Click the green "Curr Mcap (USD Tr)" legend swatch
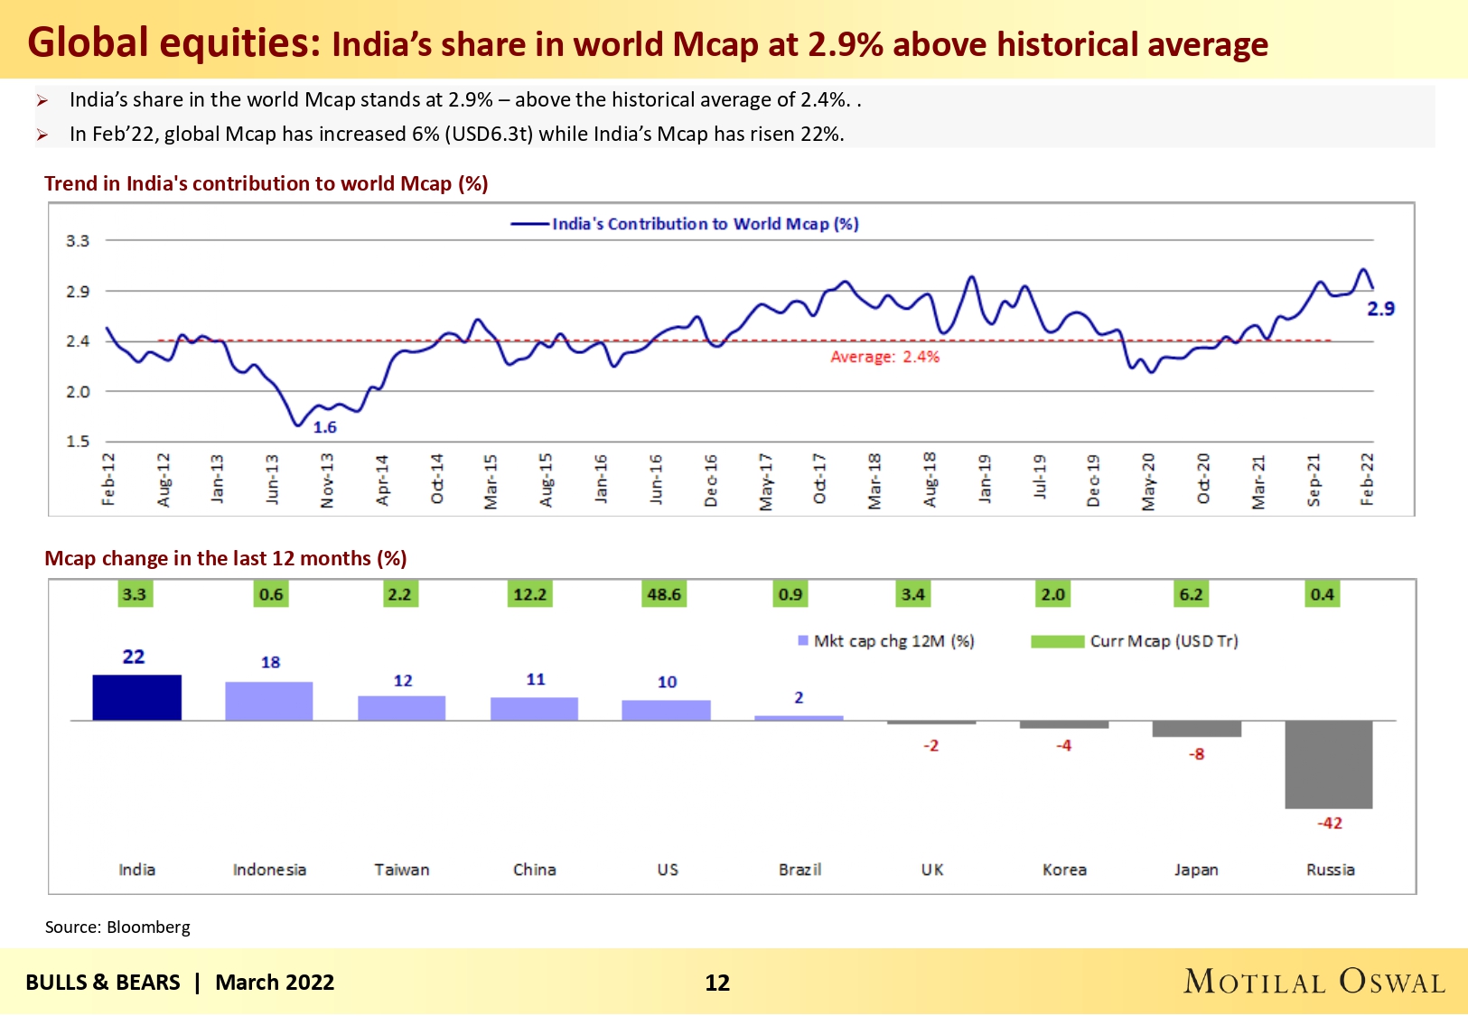The width and height of the screenshot is (1468, 1016). [1057, 641]
